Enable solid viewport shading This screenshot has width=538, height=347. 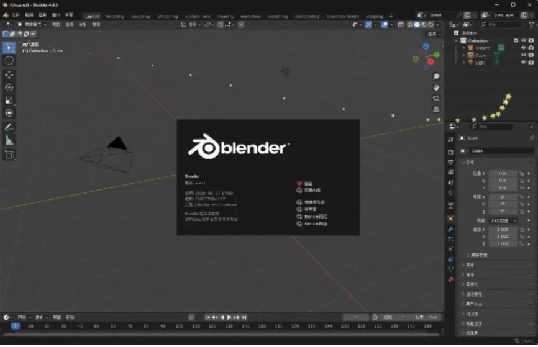(417, 25)
